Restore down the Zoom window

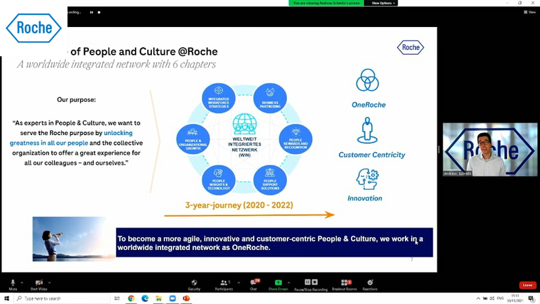[520, 3]
